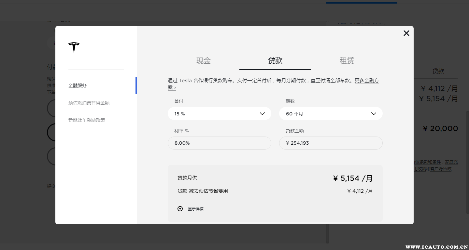Click the 贷款金额 ¥ 254,193 field
The width and height of the screenshot is (469, 250).
(x=331, y=143)
